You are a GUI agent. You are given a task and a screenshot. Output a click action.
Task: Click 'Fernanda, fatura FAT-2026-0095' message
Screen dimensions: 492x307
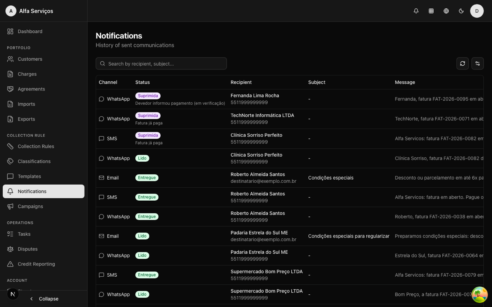pos(439,99)
